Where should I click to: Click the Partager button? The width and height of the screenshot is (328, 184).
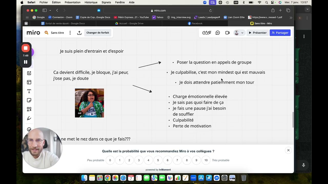tap(280, 33)
